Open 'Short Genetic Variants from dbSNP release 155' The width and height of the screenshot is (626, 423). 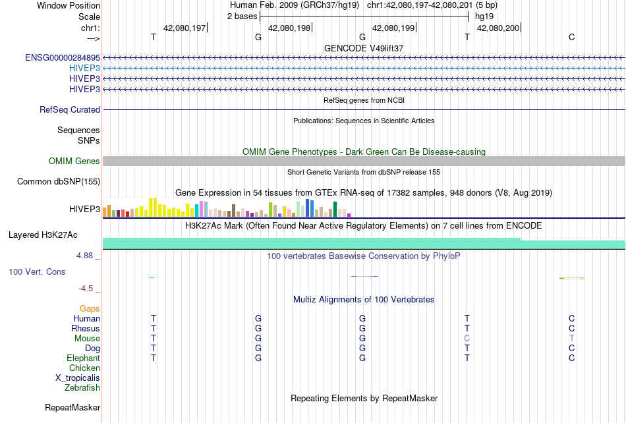pos(364,172)
